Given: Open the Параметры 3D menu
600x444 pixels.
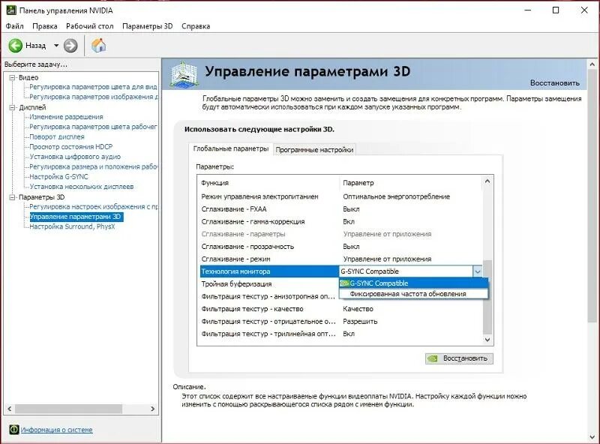Looking at the screenshot, I should (147, 26).
